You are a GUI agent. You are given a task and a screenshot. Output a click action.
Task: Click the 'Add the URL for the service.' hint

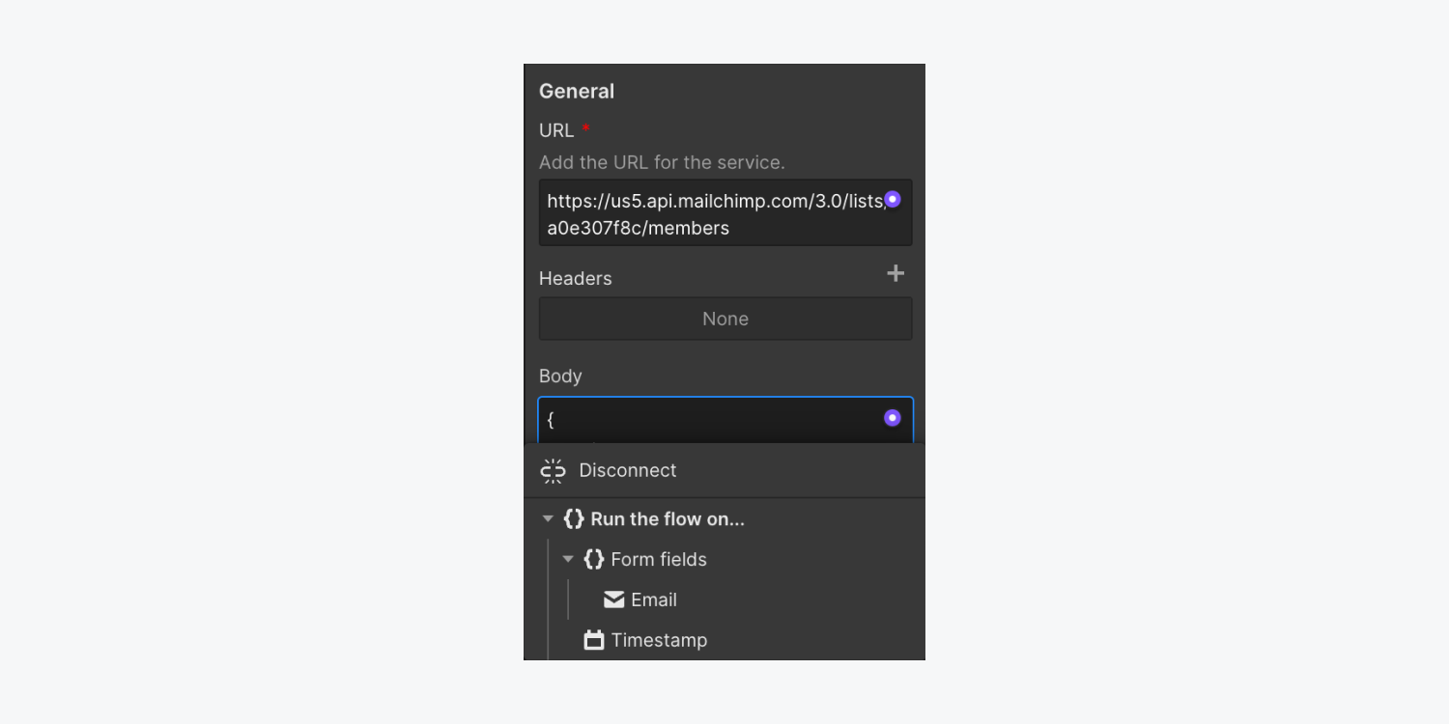662,162
